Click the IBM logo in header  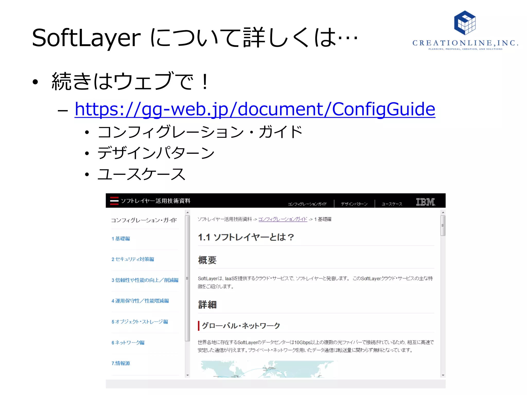click(426, 202)
